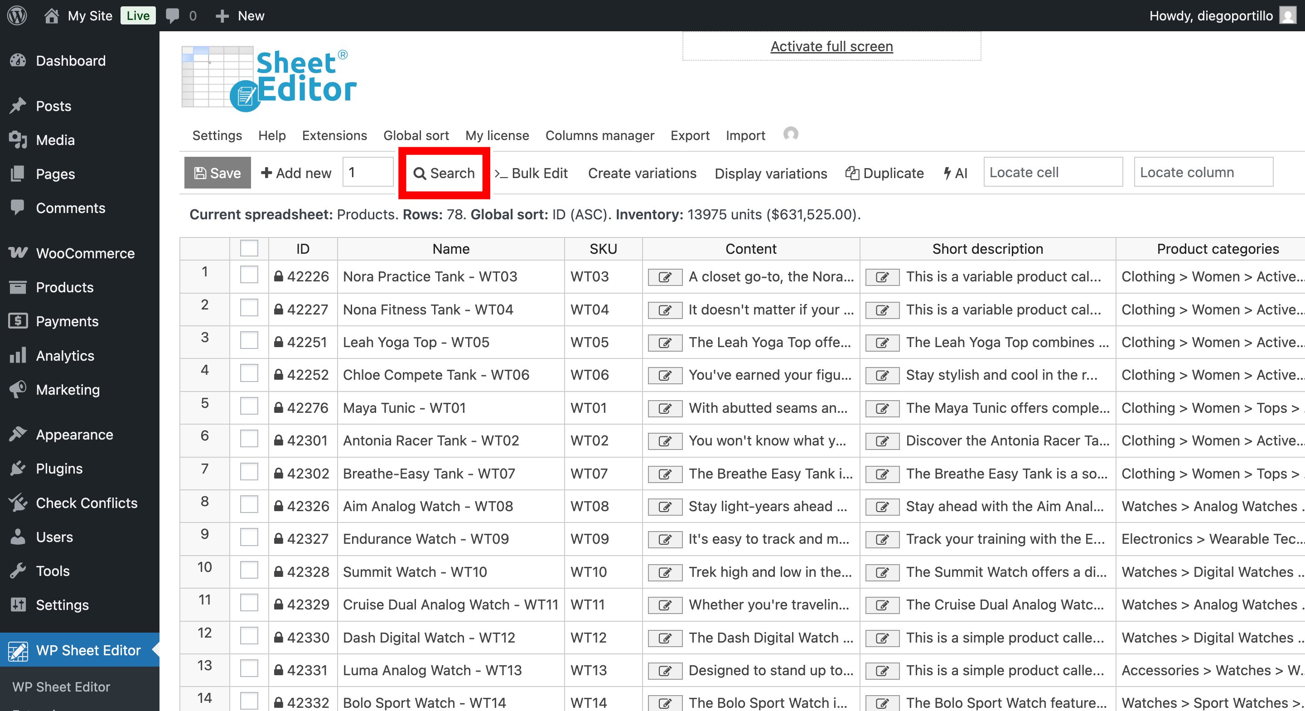Check the row checkbox for Summit Watch
The height and width of the screenshot is (711, 1305).
pos(249,571)
